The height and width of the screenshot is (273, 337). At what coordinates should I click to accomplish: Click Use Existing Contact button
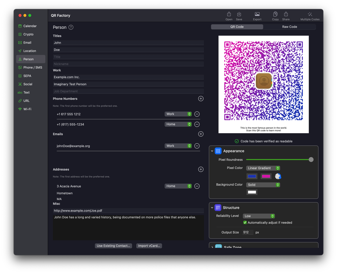pos(113,246)
